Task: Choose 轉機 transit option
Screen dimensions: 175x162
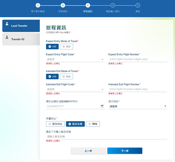Action: point(93,124)
